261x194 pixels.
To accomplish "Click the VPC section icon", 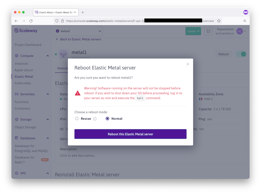I will [17, 173].
